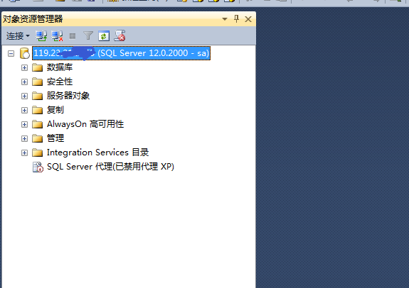Click the green Refresh icon

click(x=104, y=36)
